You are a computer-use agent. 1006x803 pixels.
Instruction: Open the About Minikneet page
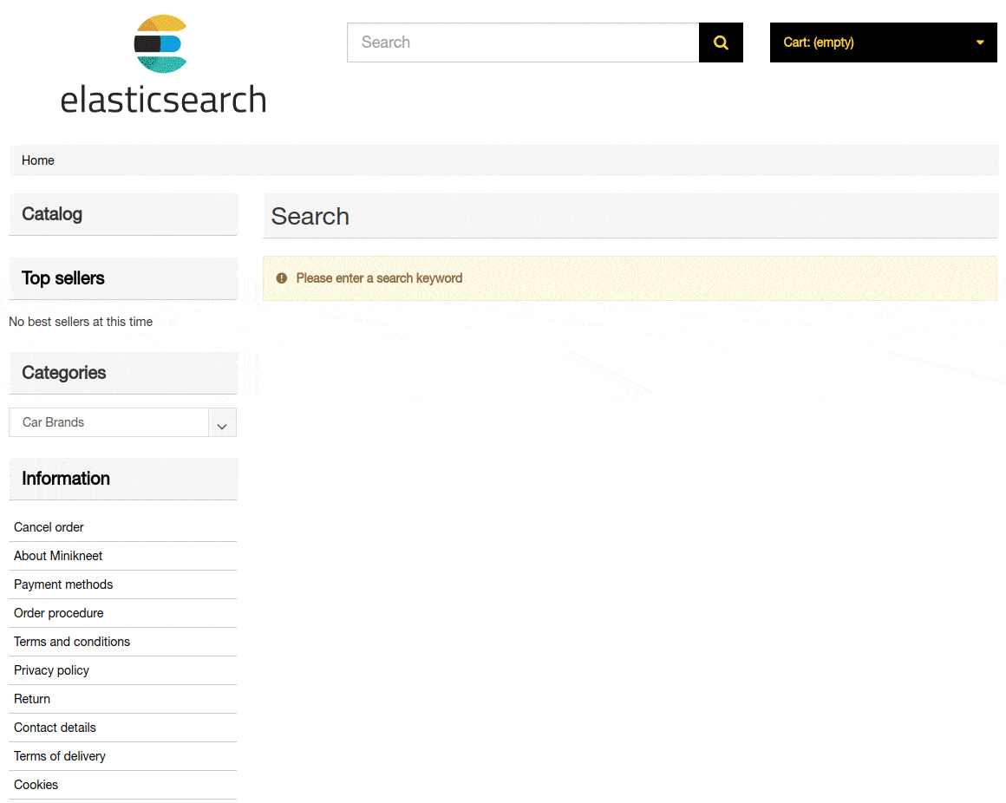(58, 556)
